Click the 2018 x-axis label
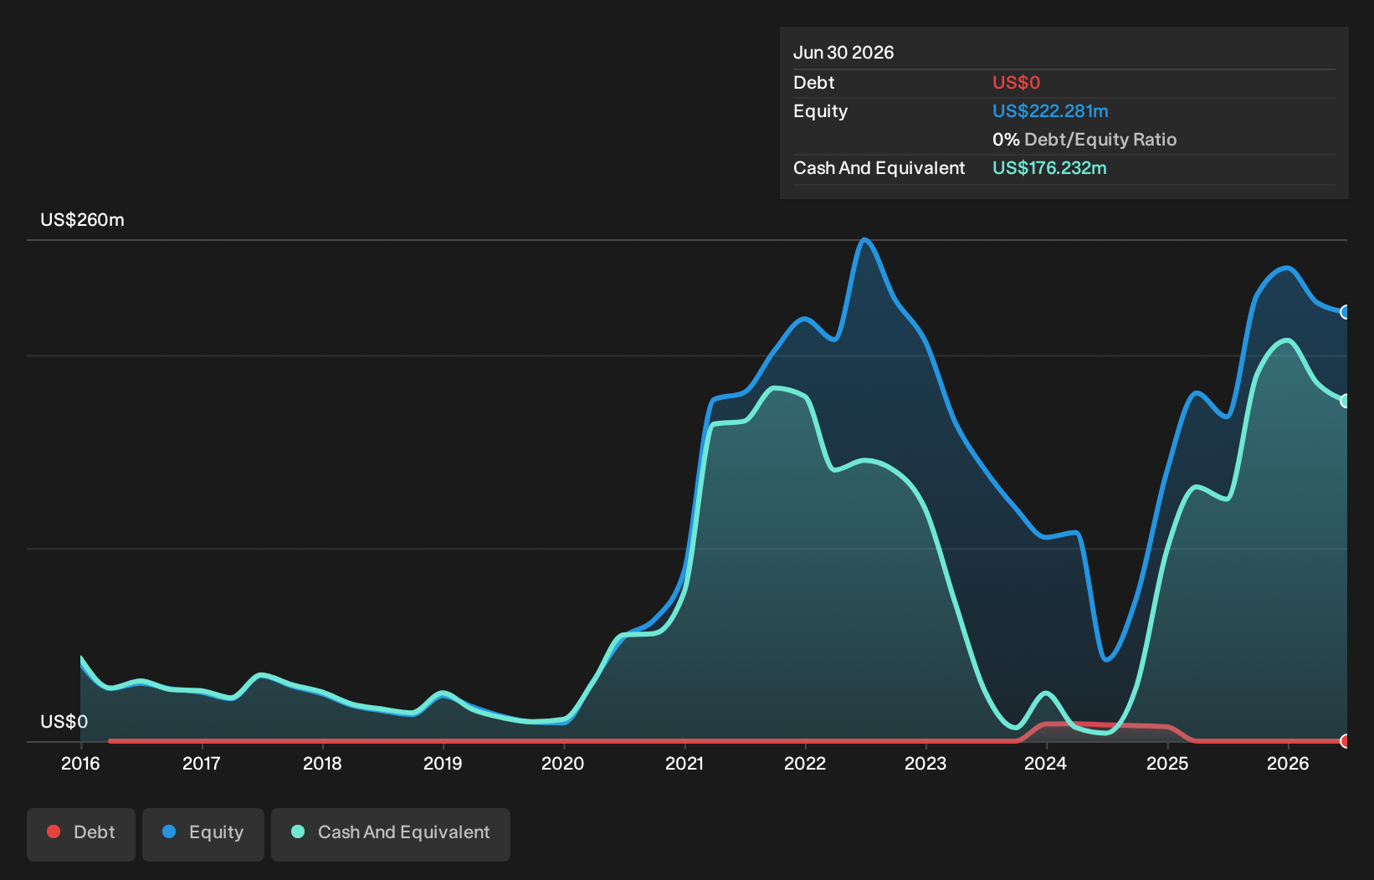1374x880 pixels. point(322,763)
